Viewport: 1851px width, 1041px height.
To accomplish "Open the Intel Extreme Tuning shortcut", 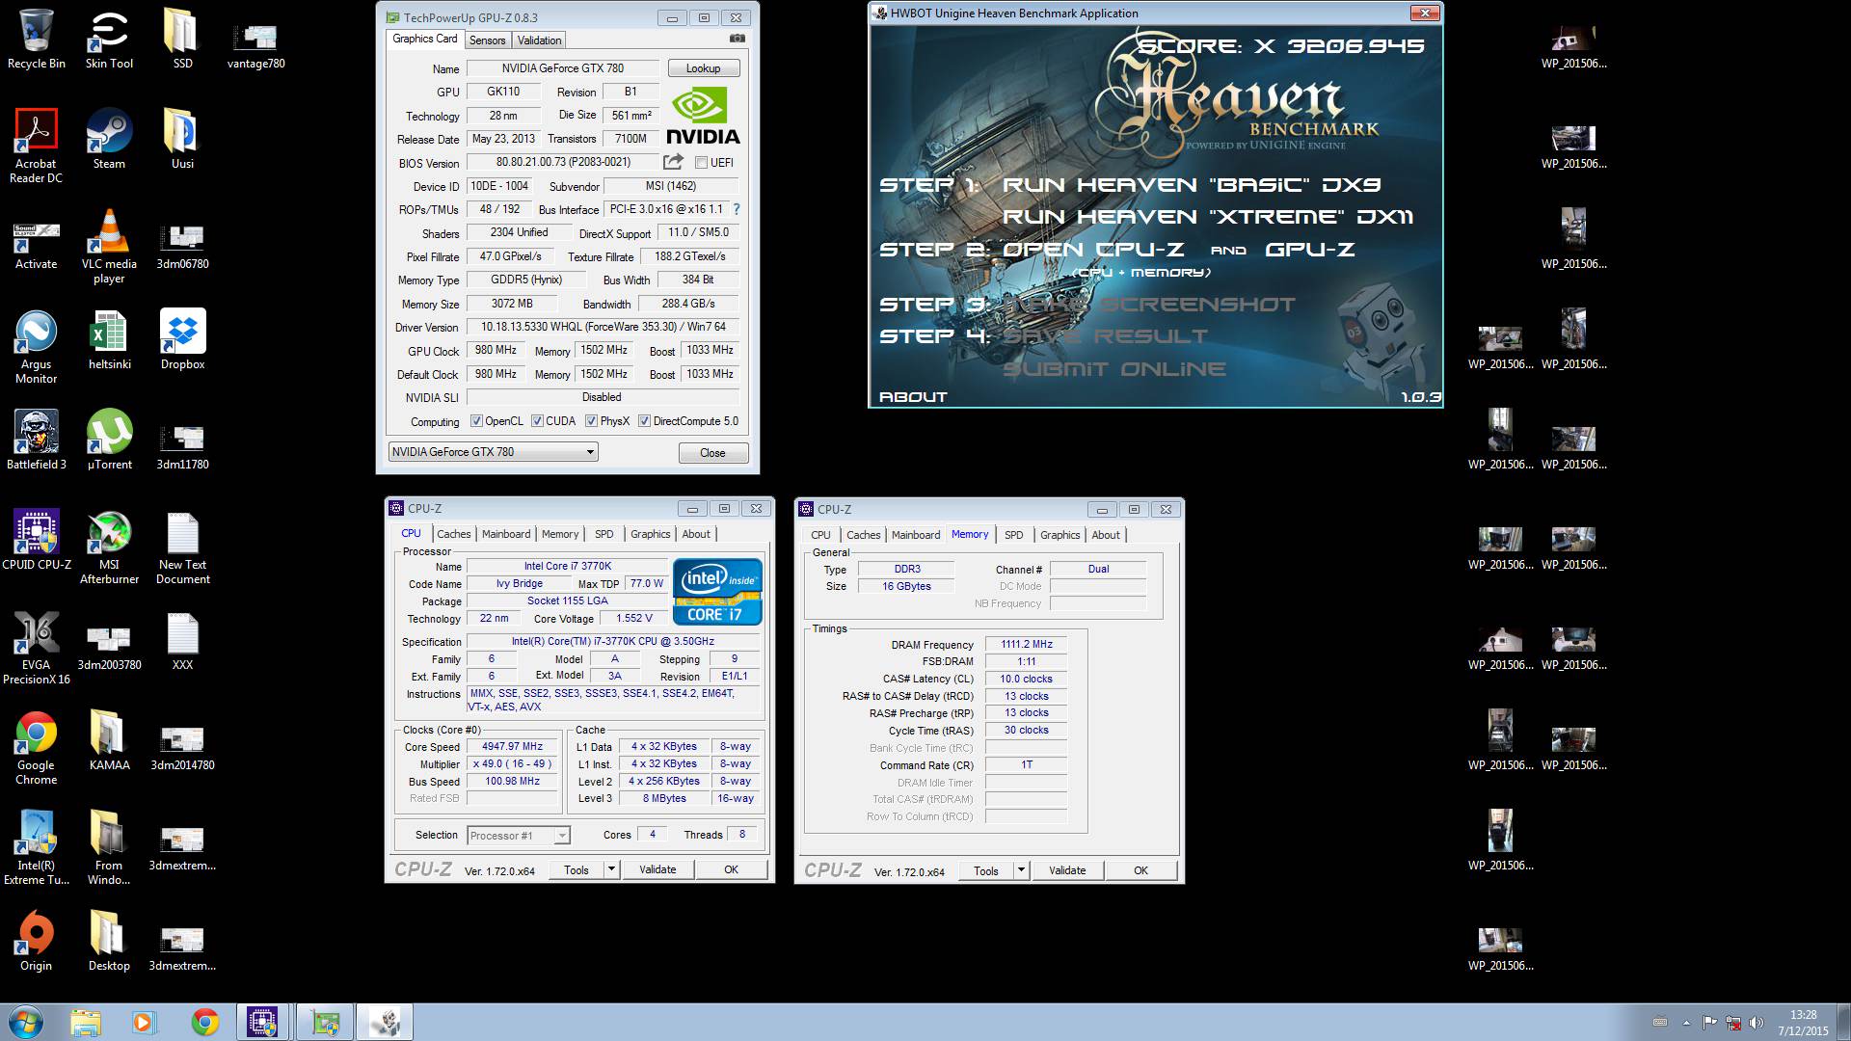I will tap(37, 847).
